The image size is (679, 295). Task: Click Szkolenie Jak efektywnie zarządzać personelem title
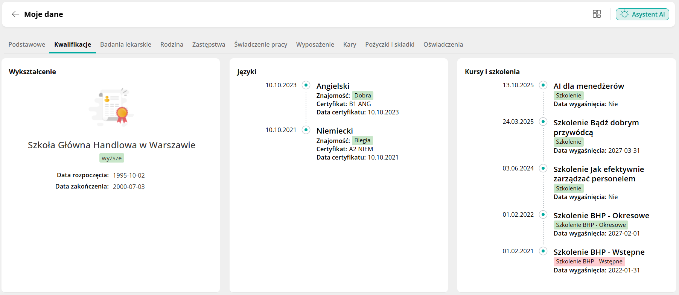pos(599,174)
